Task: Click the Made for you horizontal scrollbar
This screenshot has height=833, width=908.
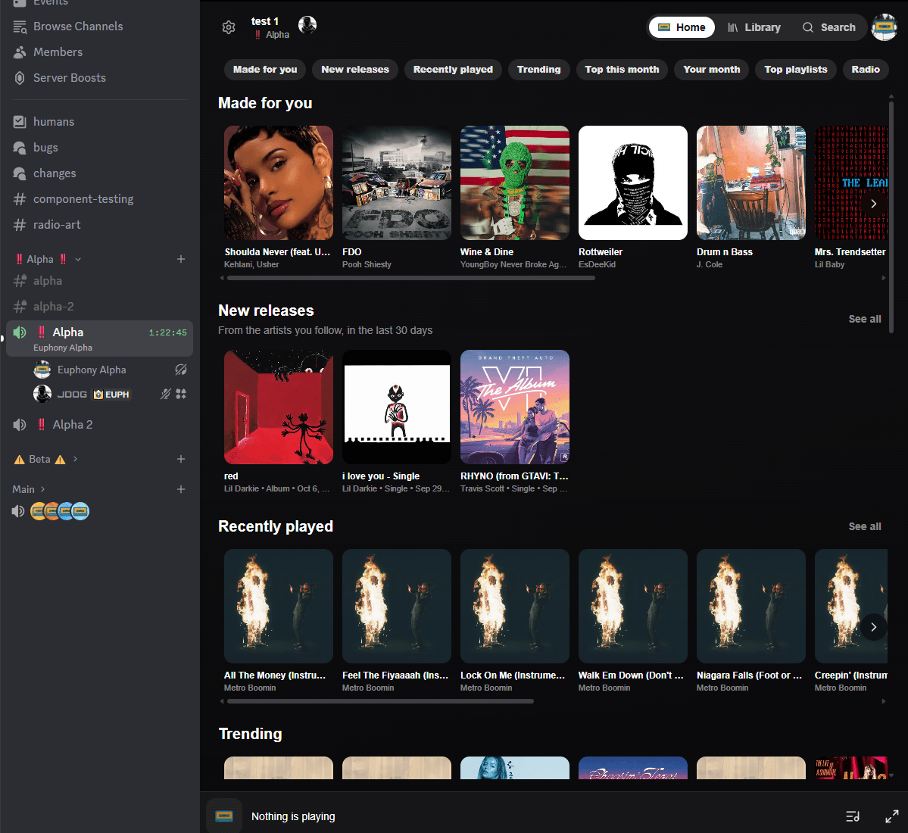Action: pos(411,278)
